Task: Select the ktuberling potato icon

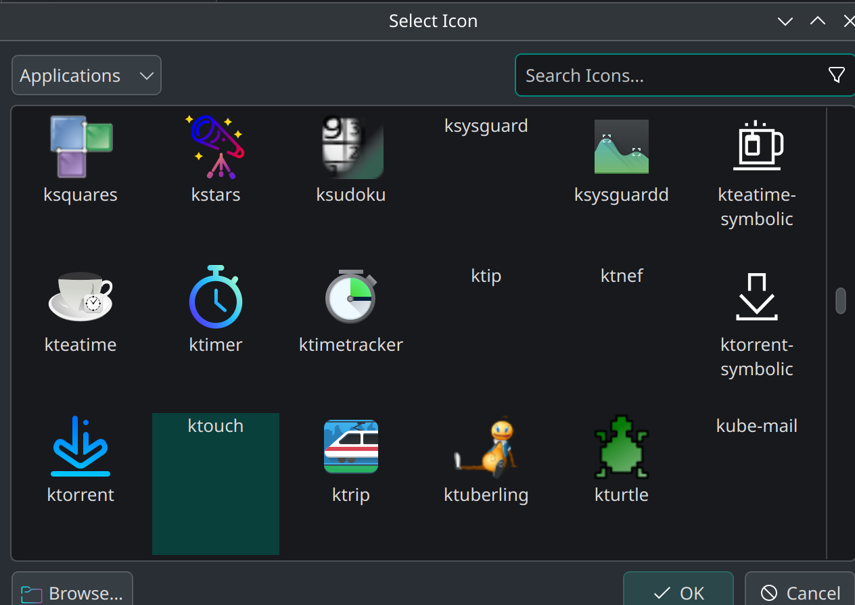Action: tap(486, 446)
